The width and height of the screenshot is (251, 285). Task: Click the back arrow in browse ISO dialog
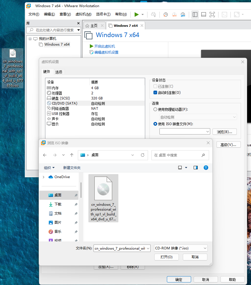pos(45,155)
